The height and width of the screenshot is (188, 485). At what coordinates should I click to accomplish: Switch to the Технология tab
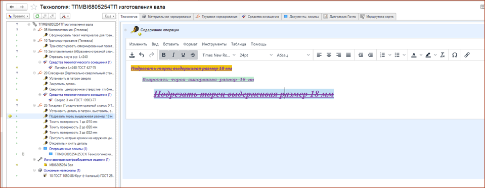(x=129, y=17)
